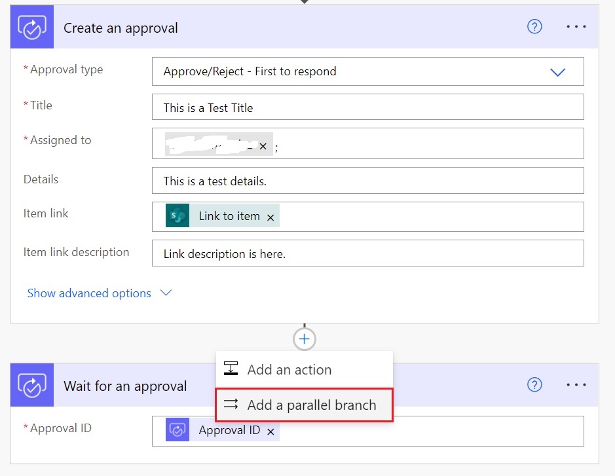Select Add a parallel branch
Image resolution: width=615 pixels, height=476 pixels.
pyautogui.click(x=311, y=405)
